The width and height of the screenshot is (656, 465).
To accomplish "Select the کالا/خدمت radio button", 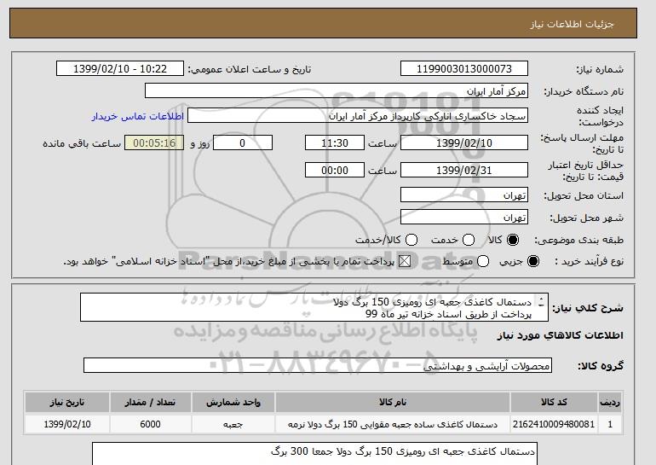I will 411,240.
